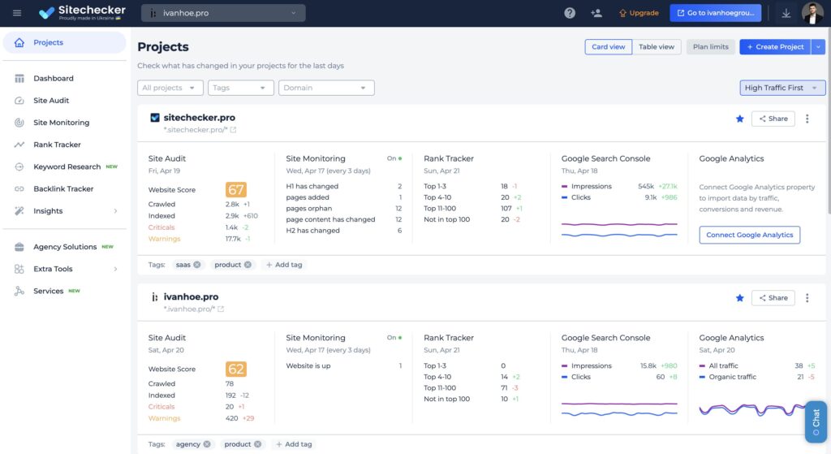
Task: Click the Services icon
Action: click(19, 291)
